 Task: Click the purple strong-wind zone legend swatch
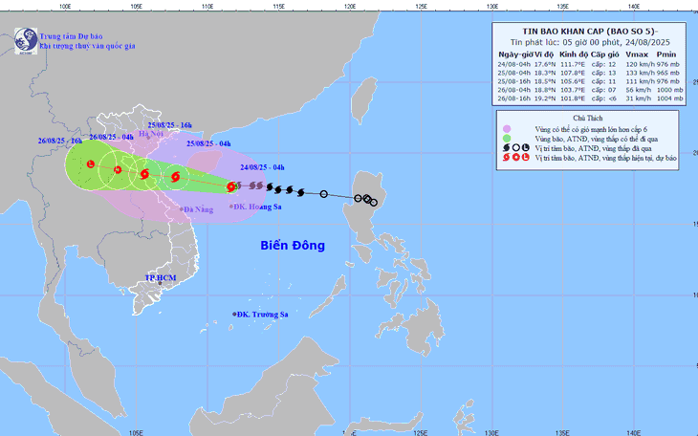507,129
